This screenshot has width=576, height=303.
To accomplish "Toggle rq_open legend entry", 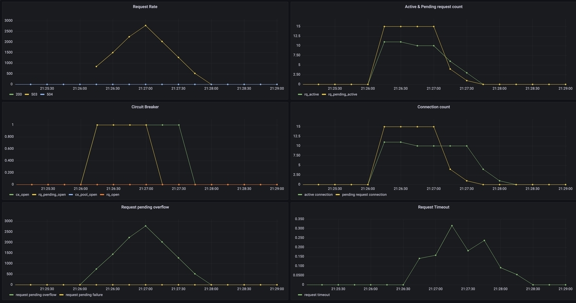I will [112, 195].
